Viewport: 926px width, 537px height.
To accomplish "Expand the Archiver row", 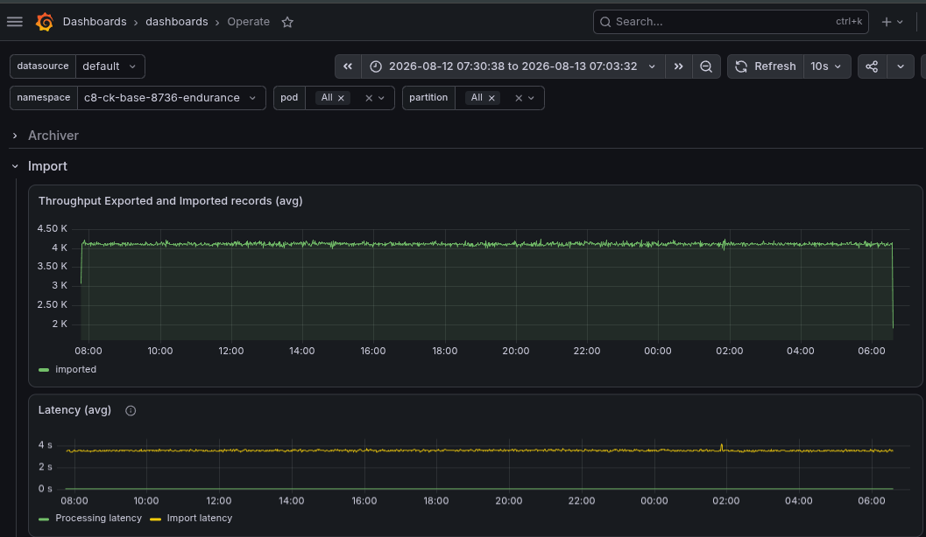I will (x=15, y=136).
